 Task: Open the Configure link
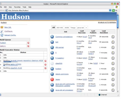coord(9,31)
